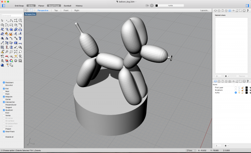251x153 pixels.
Task: Click the Command input field
Action: pyautogui.click(x=12, y=15)
